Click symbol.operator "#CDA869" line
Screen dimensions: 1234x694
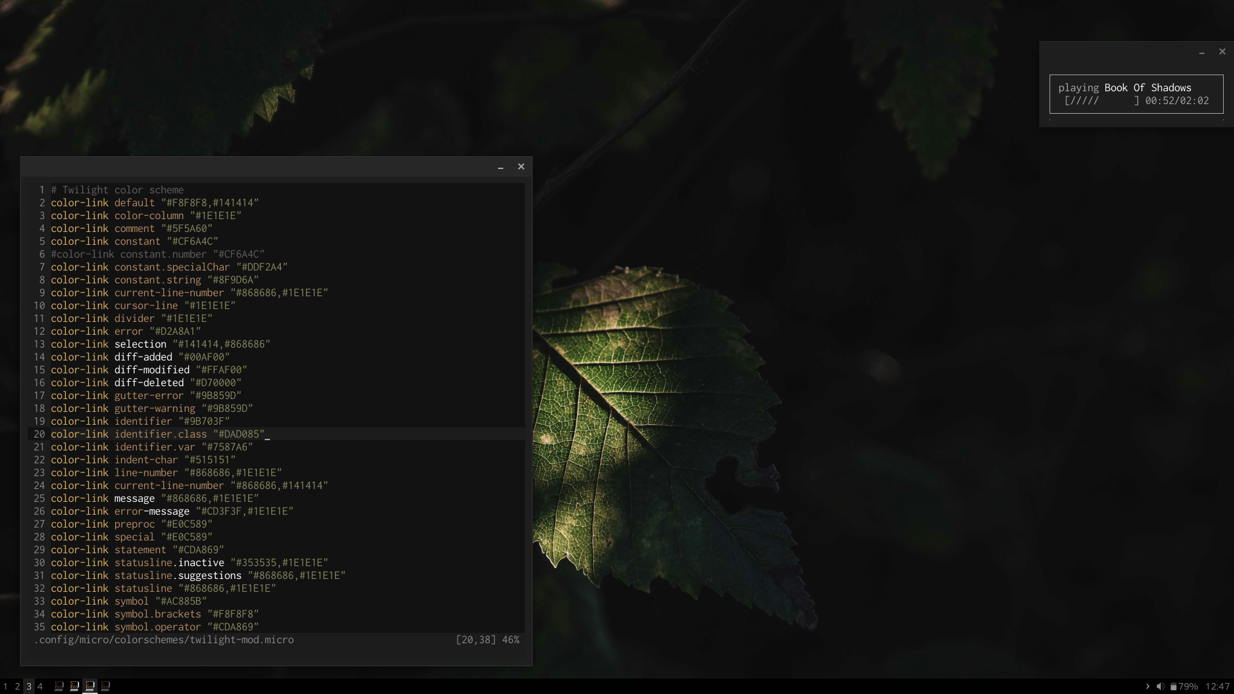155,627
